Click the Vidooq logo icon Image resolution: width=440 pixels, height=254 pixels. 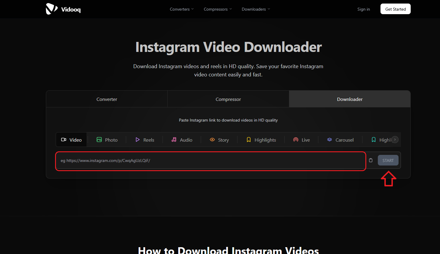pos(52,9)
